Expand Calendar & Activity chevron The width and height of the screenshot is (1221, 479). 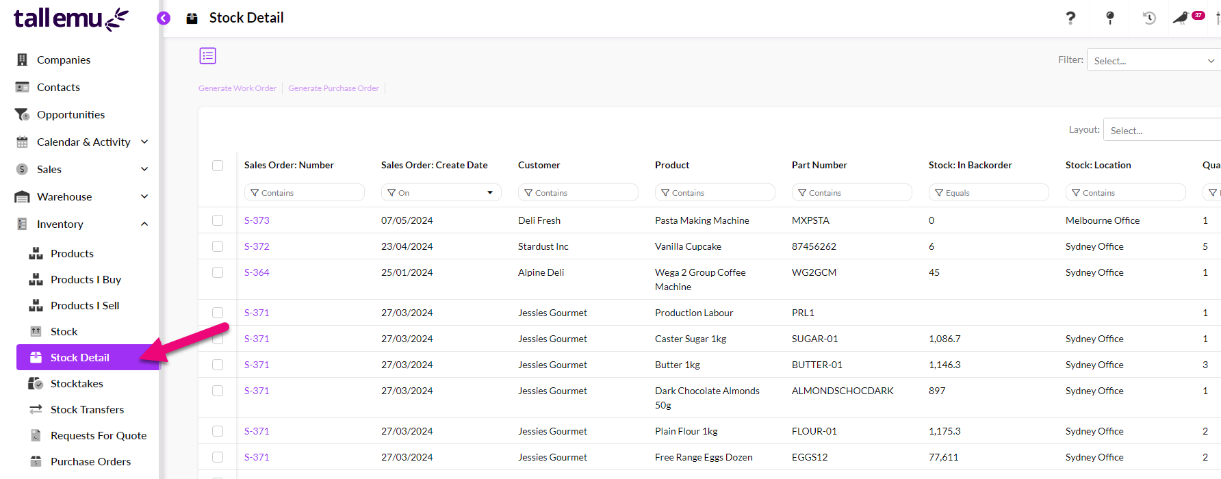click(x=144, y=142)
